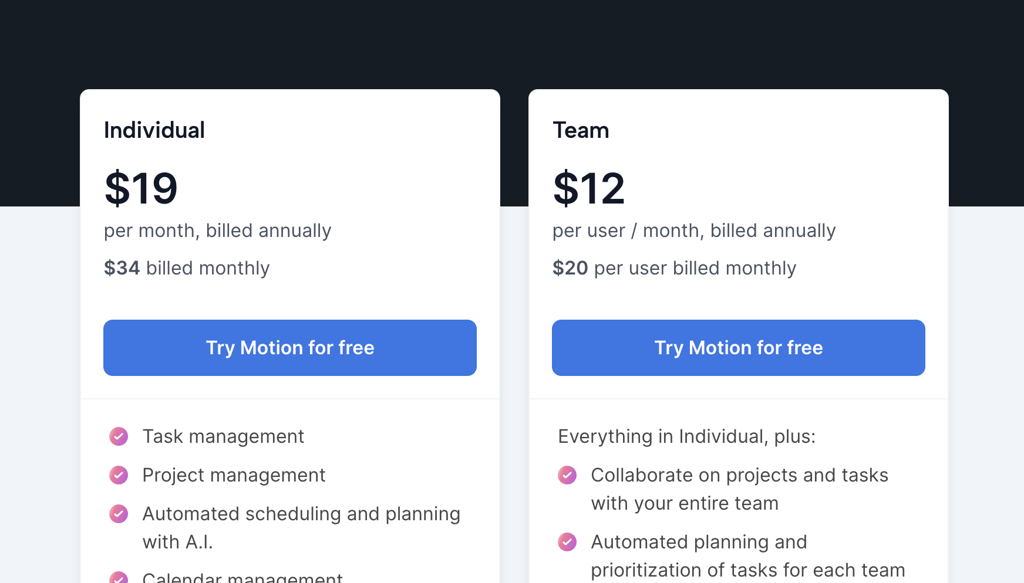The image size is (1024, 583).
Task: Select the checkmark next to Automated scheduling feature
Action: point(119,514)
